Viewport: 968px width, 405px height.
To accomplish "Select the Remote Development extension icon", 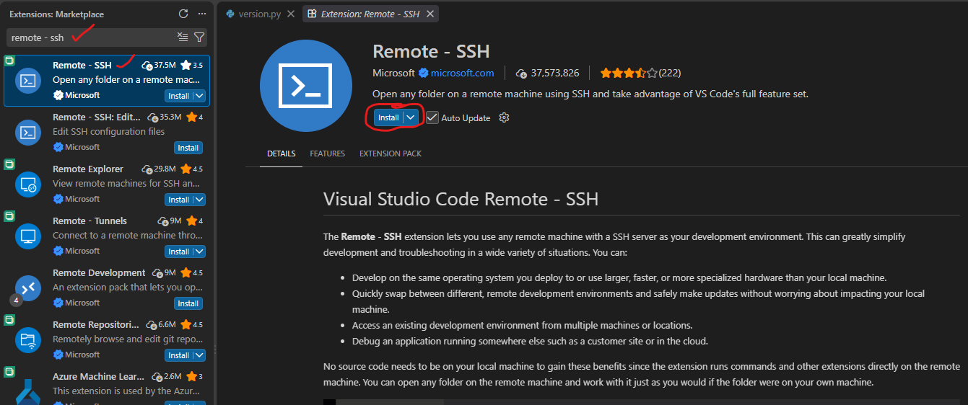I will [x=28, y=288].
